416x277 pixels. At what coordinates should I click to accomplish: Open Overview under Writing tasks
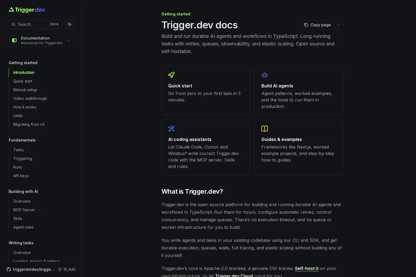(x=22, y=253)
